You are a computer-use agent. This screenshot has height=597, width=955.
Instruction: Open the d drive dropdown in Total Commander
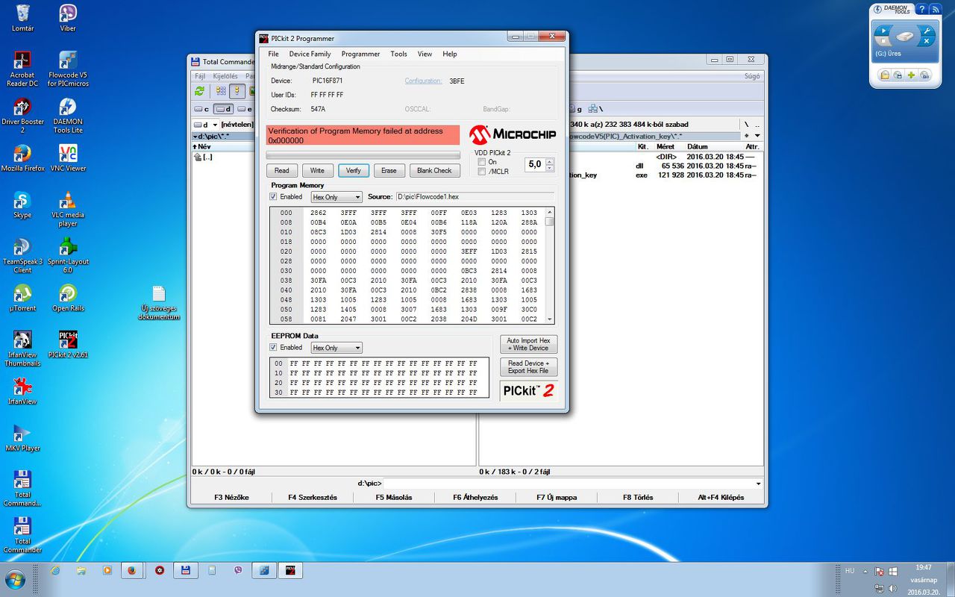coord(205,125)
